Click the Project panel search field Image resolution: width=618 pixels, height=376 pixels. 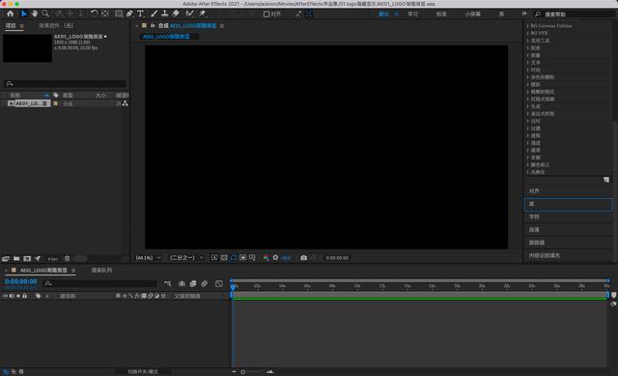coord(65,83)
